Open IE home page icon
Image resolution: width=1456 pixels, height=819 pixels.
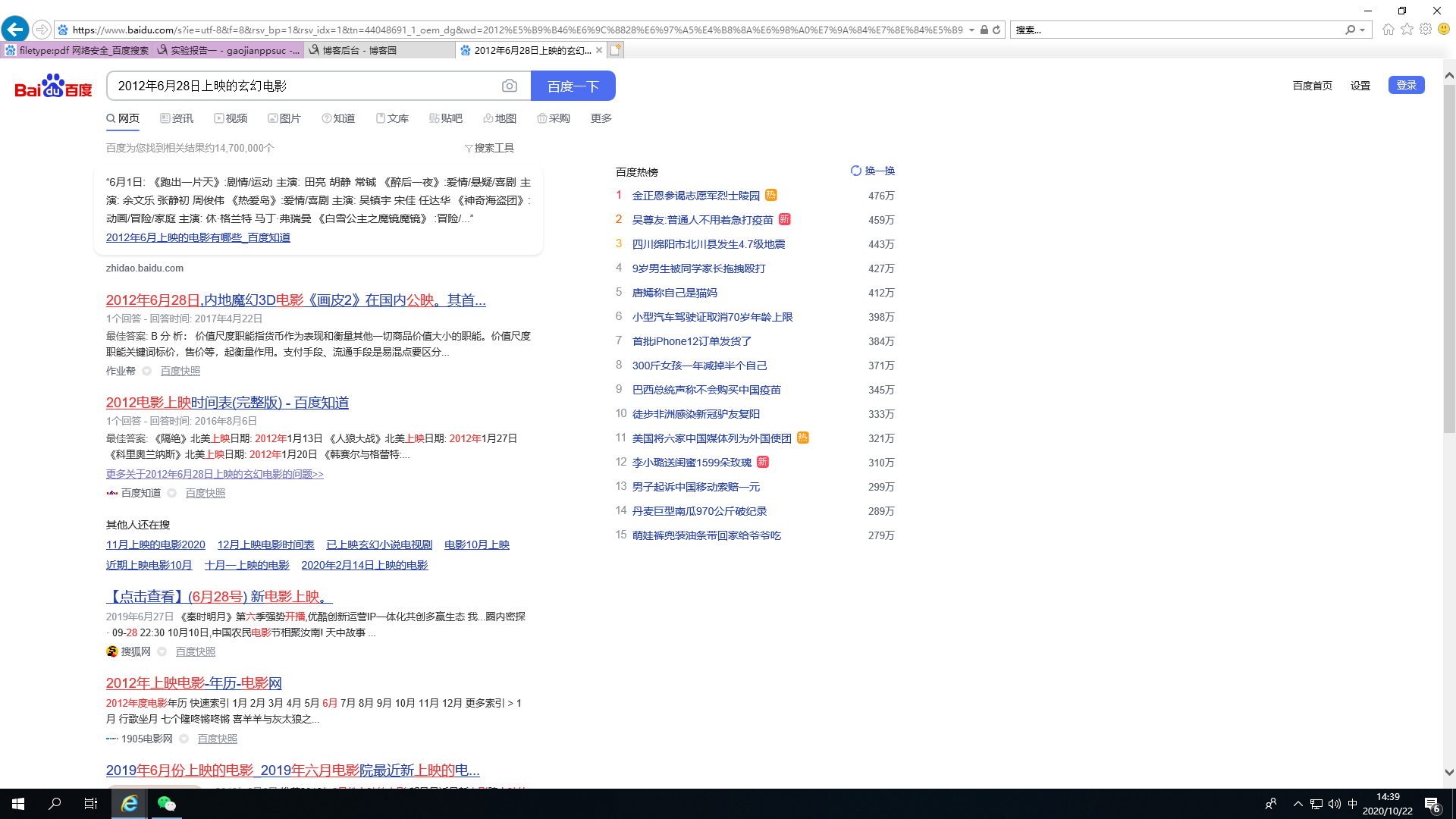[1388, 30]
